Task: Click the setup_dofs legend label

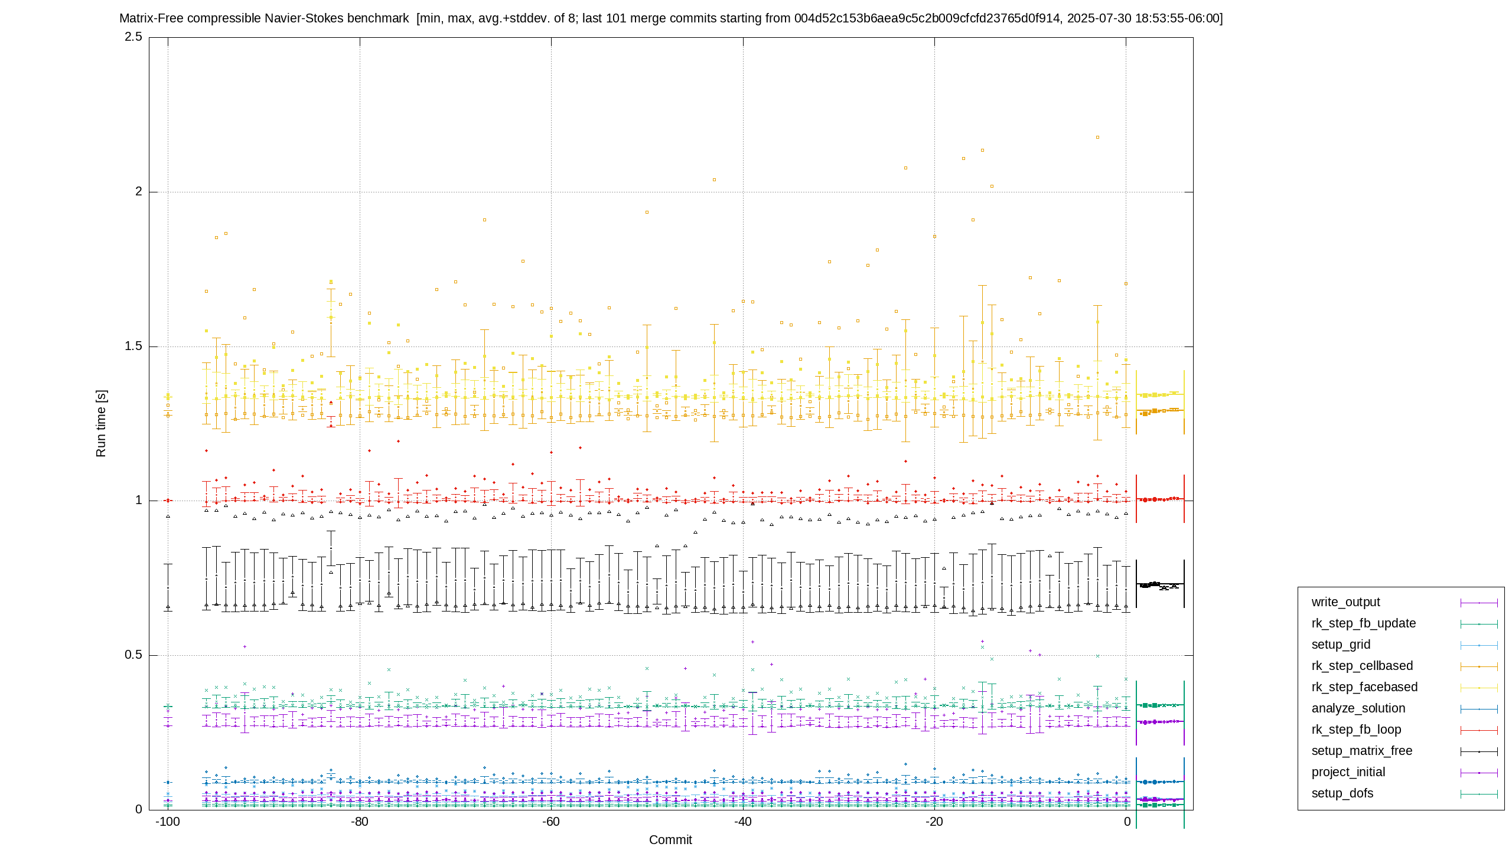Action: [1342, 793]
